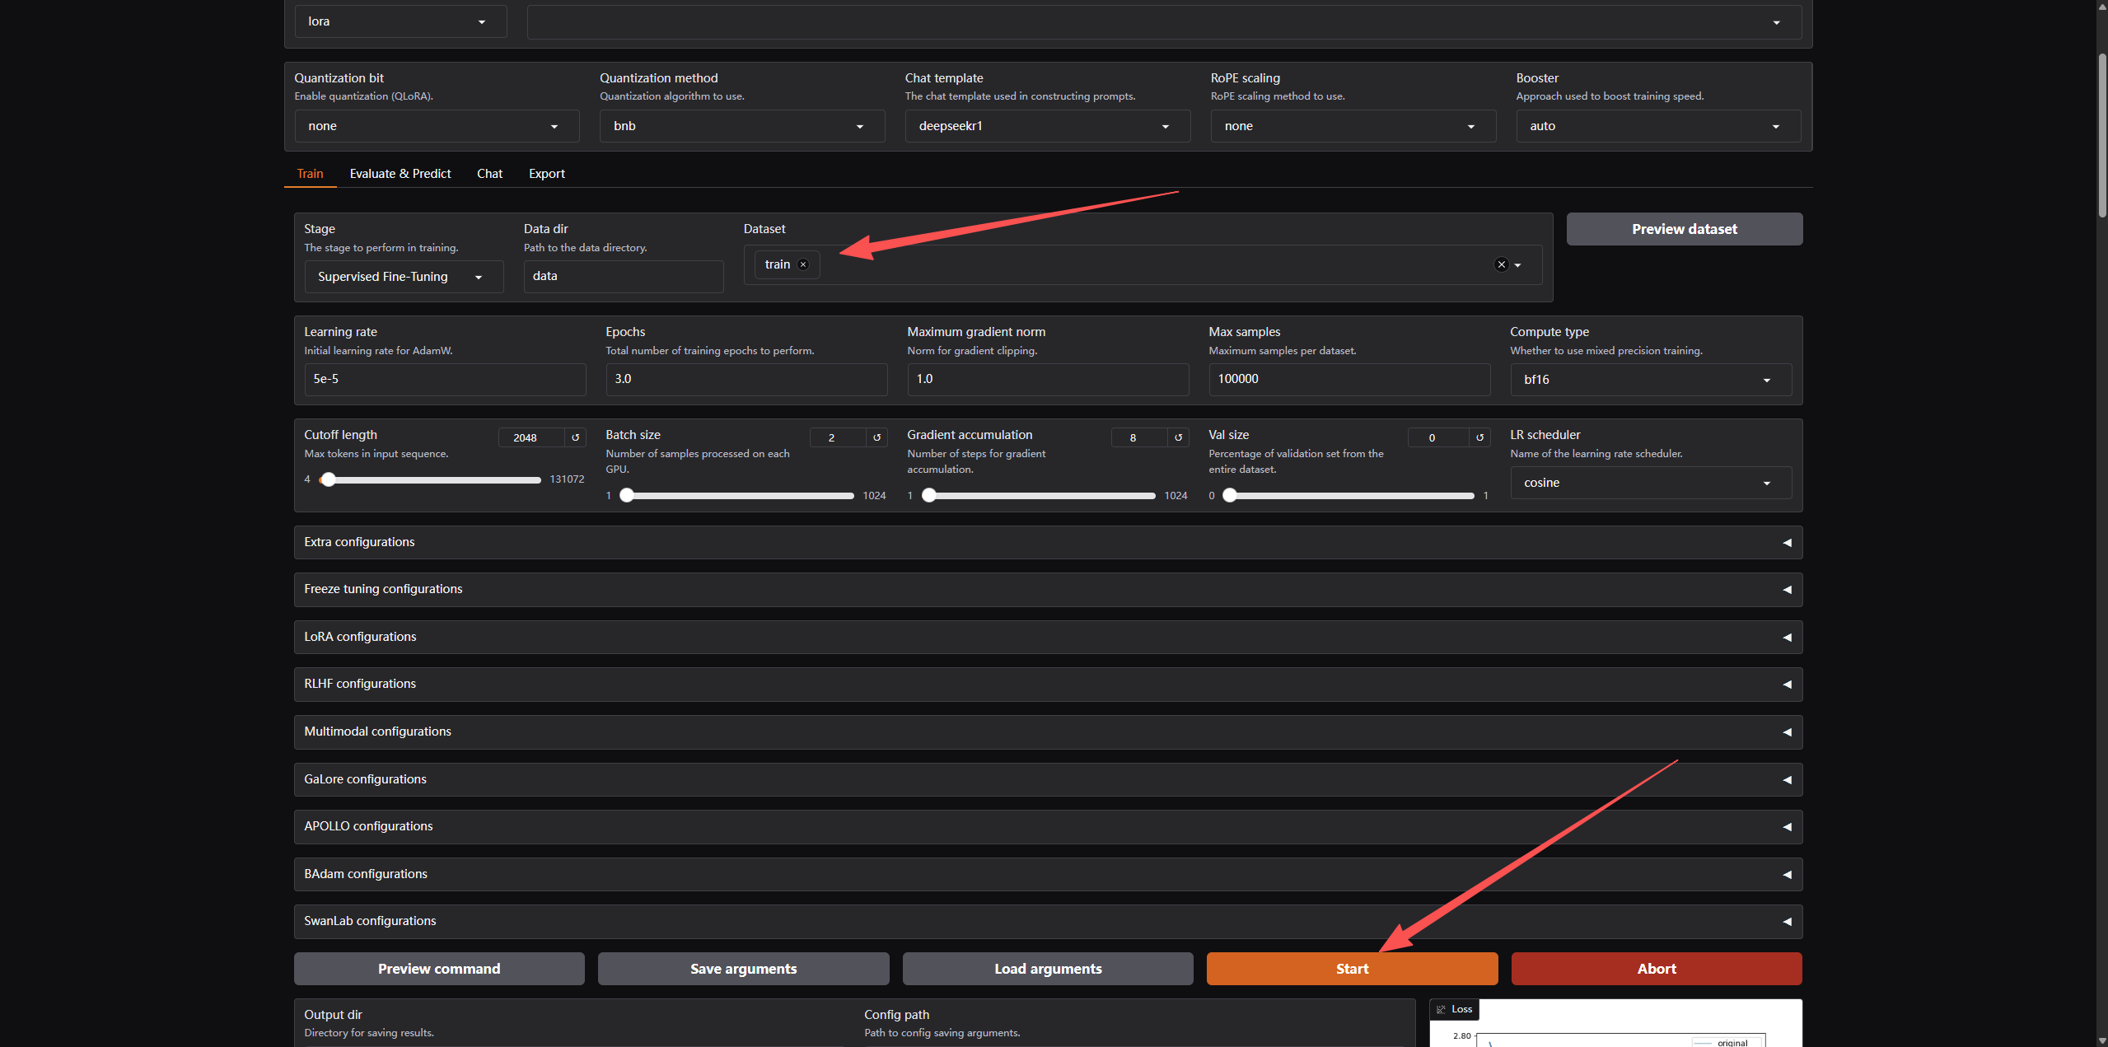The width and height of the screenshot is (2108, 1047).
Task: Switch to the Export tab
Action: point(547,174)
